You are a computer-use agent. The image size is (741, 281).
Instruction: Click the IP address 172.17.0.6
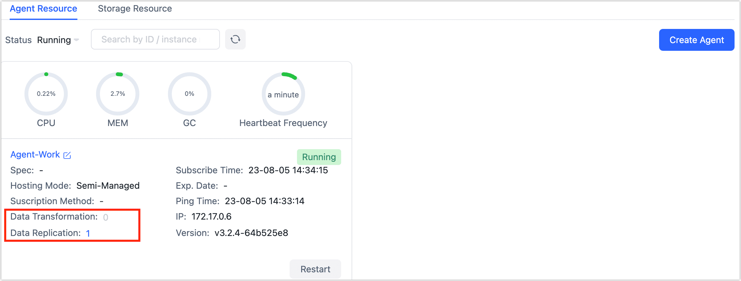pyautogui.click(x=211, y=217)
